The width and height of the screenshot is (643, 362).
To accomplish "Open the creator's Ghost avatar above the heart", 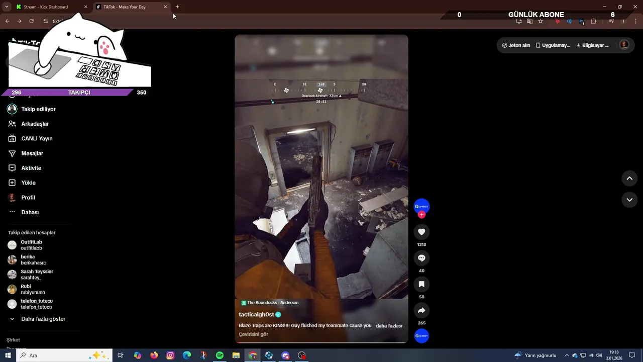I will pyautogui.click(x=421, y=206).
